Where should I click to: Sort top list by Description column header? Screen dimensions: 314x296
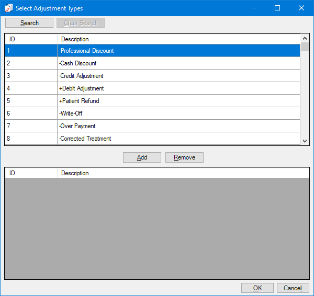pos(178,39)
